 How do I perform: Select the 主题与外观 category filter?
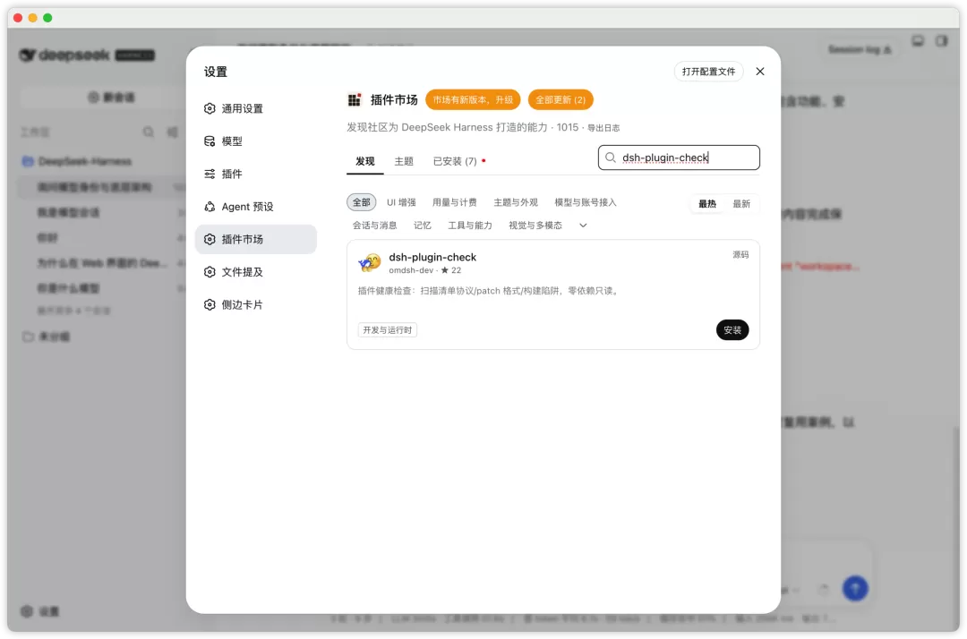click(x=516, y=202)
